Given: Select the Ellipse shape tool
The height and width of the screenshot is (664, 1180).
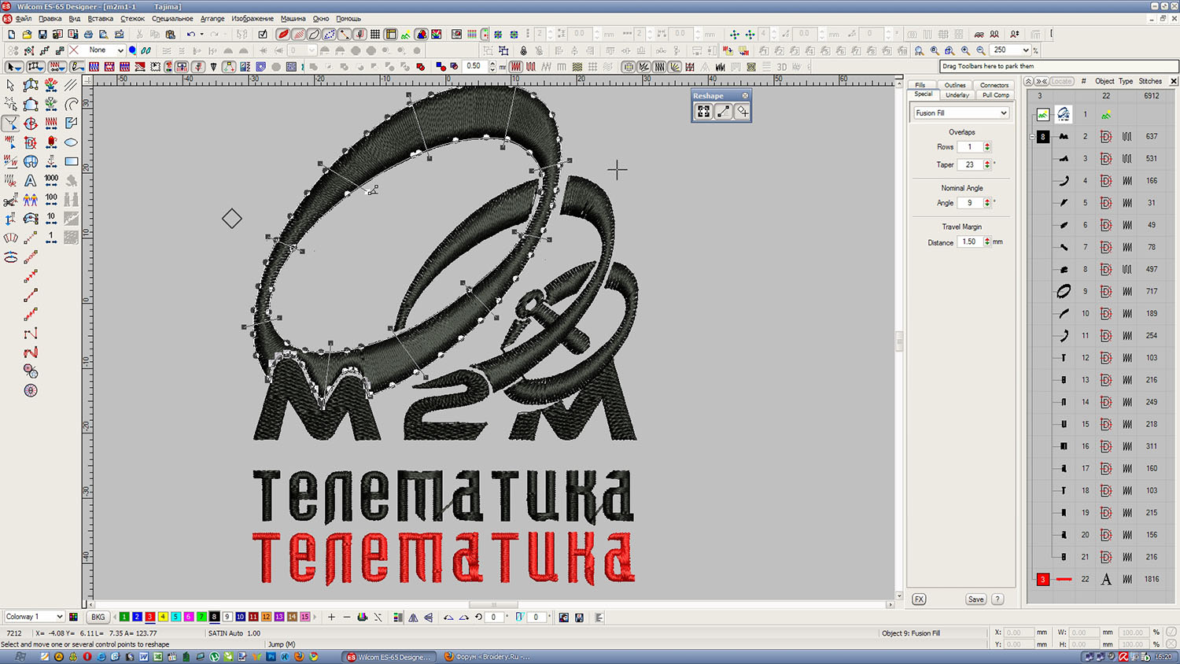Looking at the screenshot, I should point(71,142).
